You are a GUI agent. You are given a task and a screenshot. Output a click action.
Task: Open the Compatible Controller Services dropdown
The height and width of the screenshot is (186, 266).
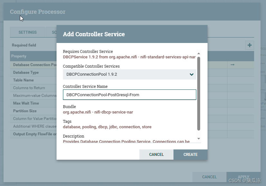click(129, 74)
